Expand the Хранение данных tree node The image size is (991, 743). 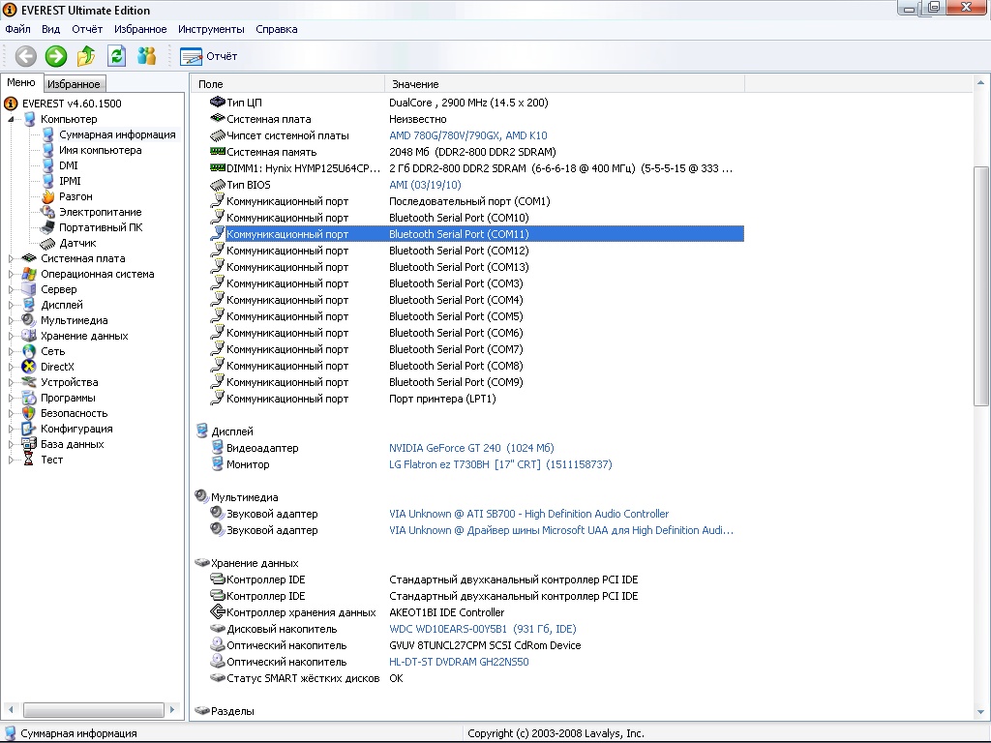[11, 336]
